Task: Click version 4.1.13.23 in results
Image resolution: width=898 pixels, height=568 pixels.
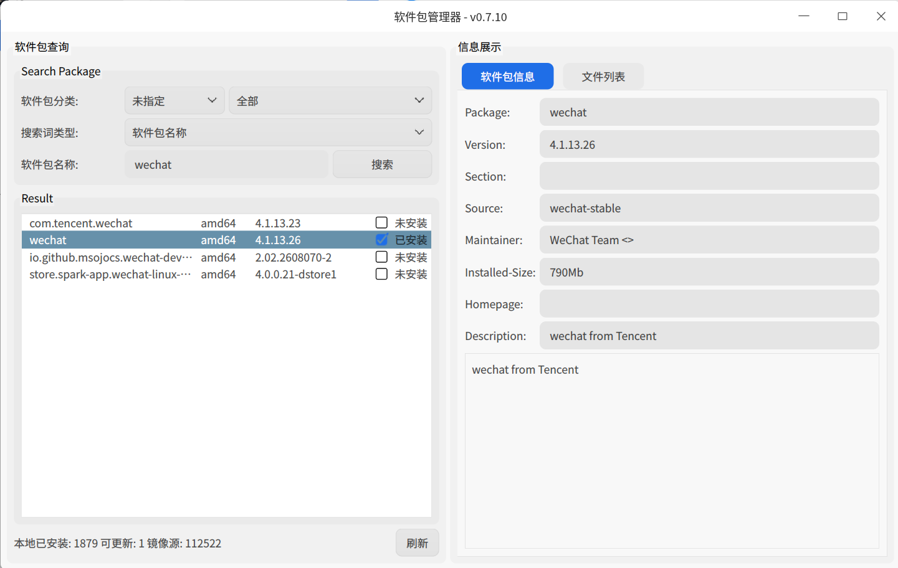Action: 278,223
